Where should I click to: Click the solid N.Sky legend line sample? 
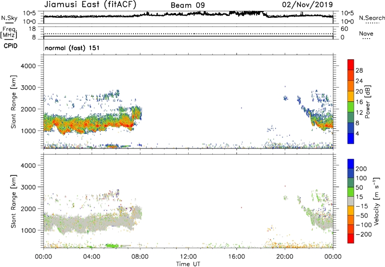point(9,23)
